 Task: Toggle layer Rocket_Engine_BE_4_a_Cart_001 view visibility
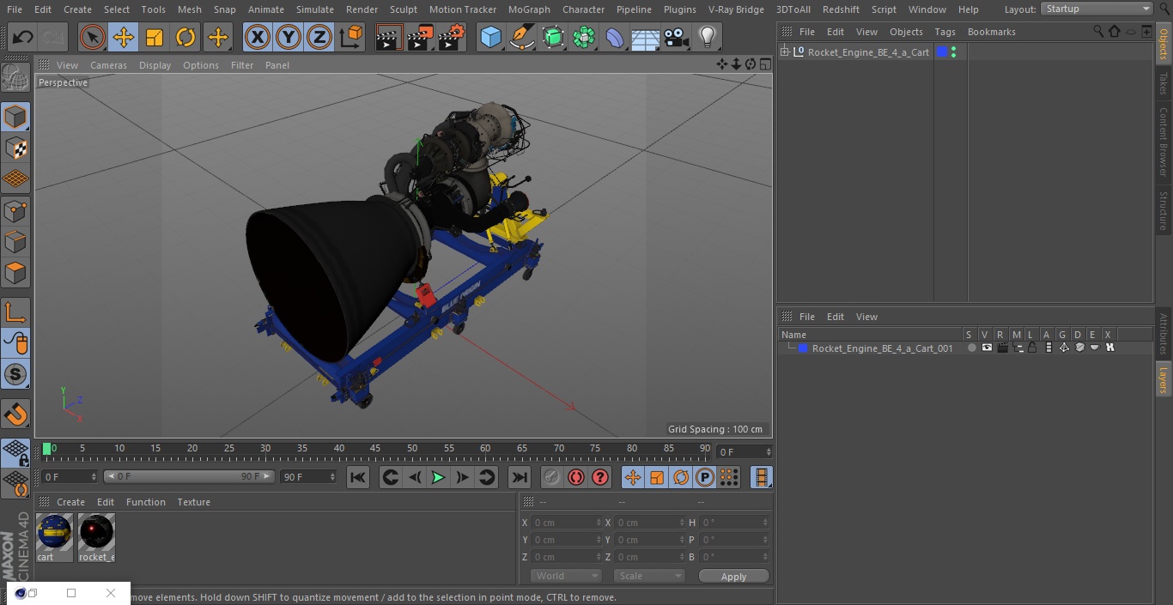[x=987, y=348]
